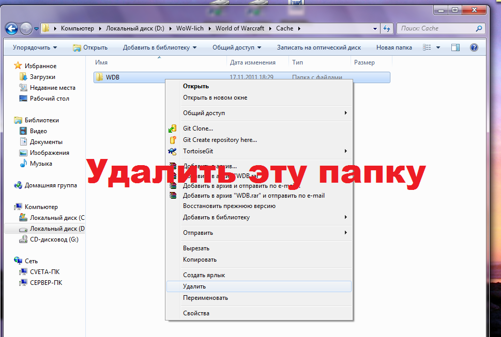This screenshot has height=337, width=501.
Task: Select WoW-lich in the address breadcrumb
Action: coord(190,28)
